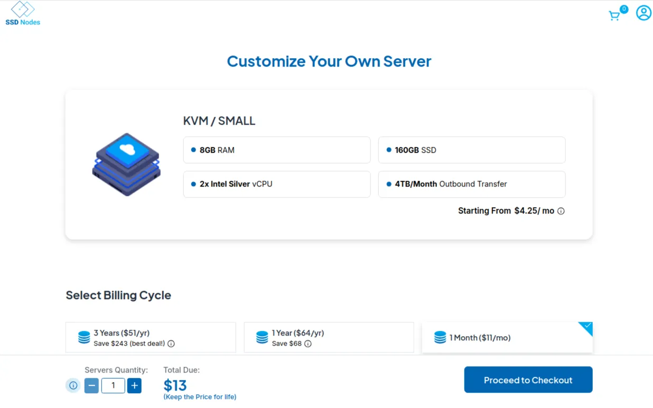This screenshot has width=653, height=408.
Task: Proceed to Checkout
Action: tap(528, 379)
